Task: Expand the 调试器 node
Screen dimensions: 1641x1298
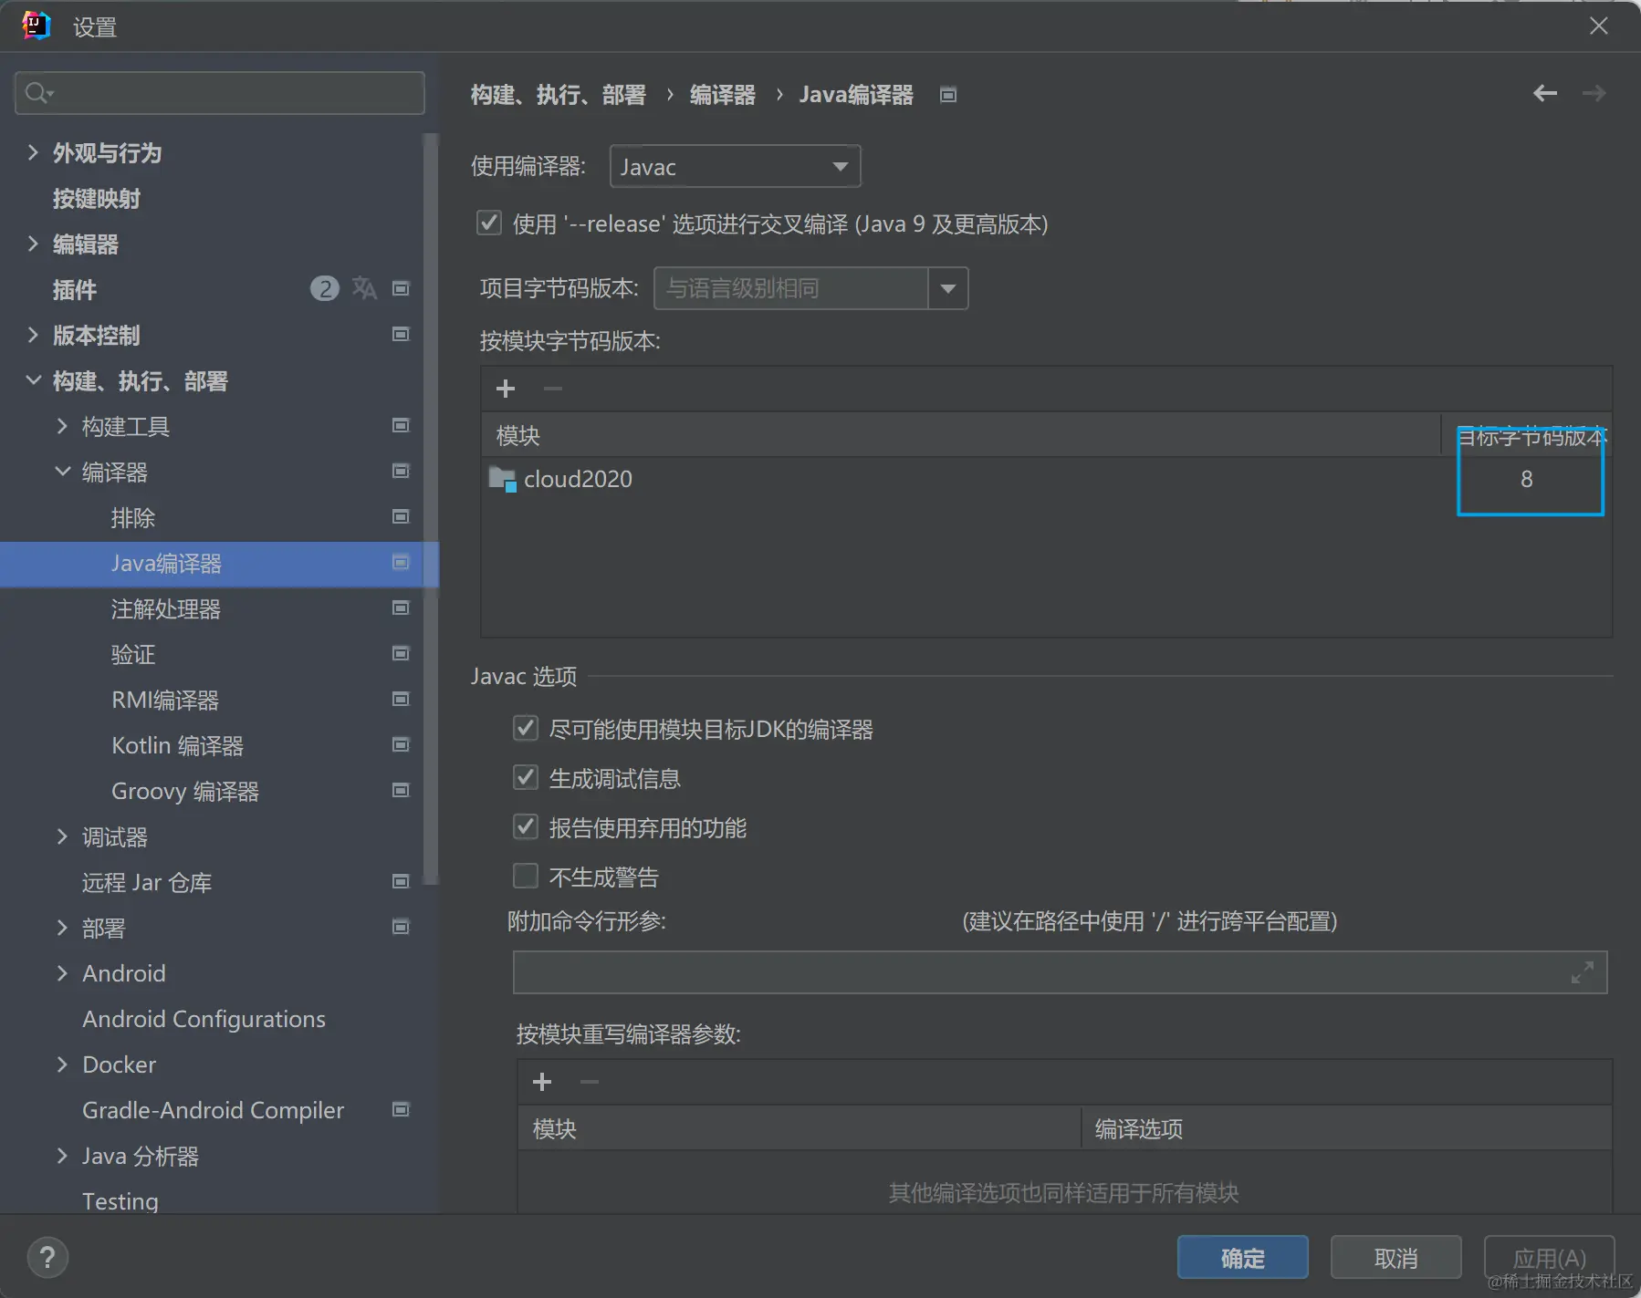Action: 62,836
